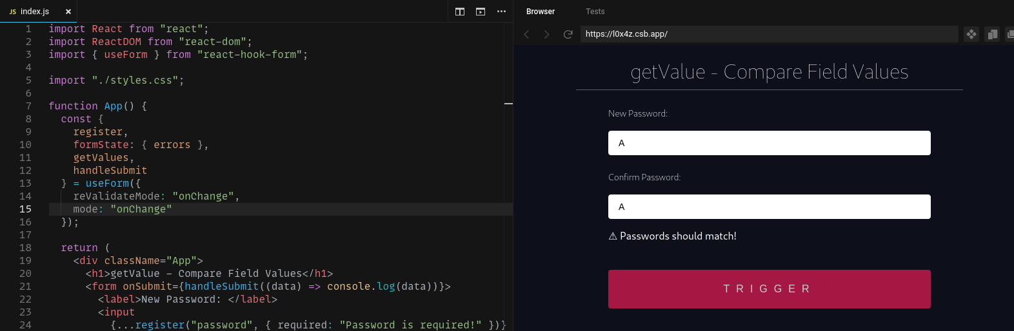Go forward in the preview browser
1014x331 pixels.
click(547, 34)
